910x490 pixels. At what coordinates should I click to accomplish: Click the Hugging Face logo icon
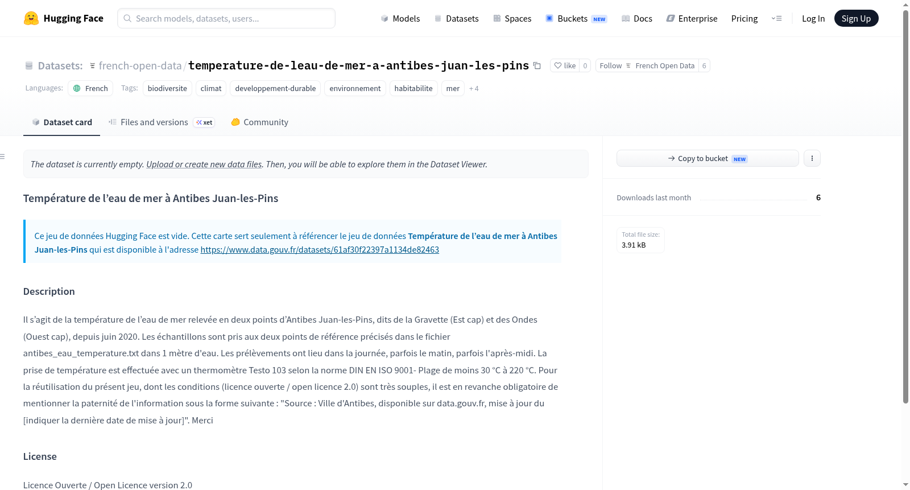point(31,18)
